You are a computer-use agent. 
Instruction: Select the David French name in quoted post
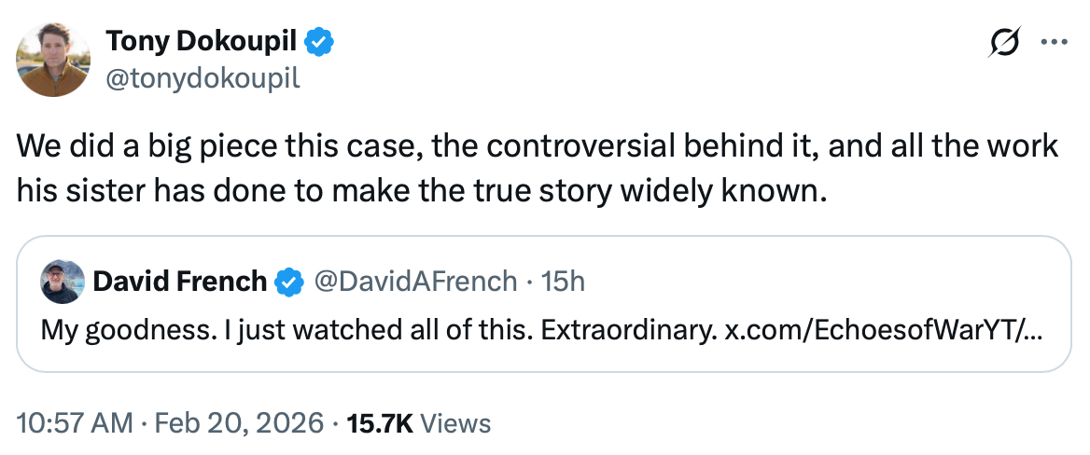coord(181,281)
